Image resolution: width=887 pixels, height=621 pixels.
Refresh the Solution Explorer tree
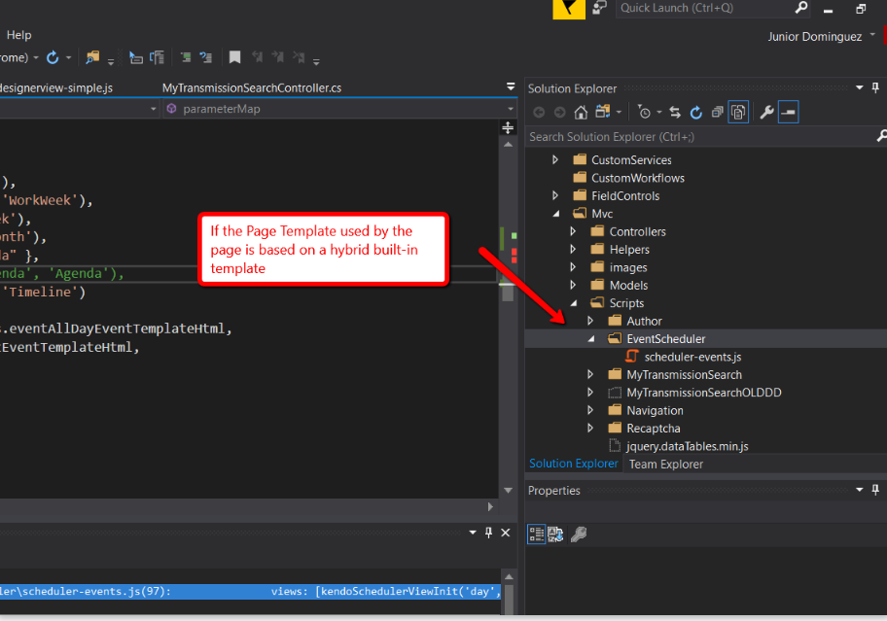696,112
